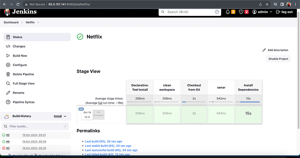The height and width of the screenshot is (158, 300).
Task: Click the green success icon for build #4
Action: point(3,142)
